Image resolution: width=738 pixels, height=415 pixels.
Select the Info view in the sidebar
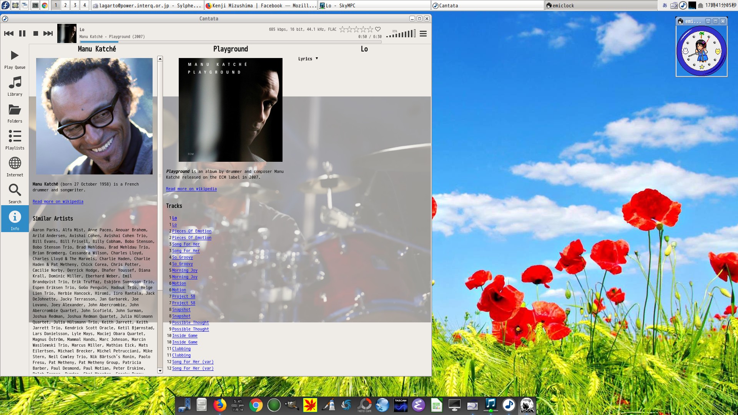pyautogui.click(x=15, y=219)
